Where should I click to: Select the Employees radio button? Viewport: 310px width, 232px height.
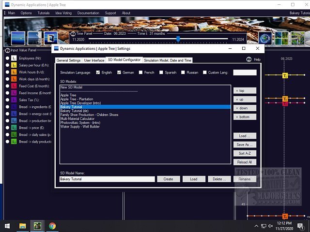[8, 58]
